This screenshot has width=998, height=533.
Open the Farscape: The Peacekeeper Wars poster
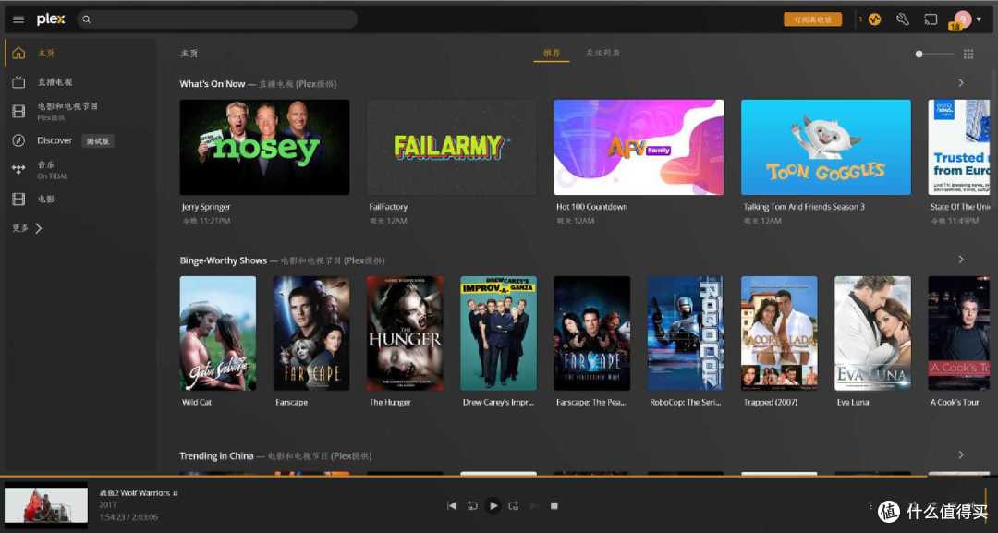[592, 333]
